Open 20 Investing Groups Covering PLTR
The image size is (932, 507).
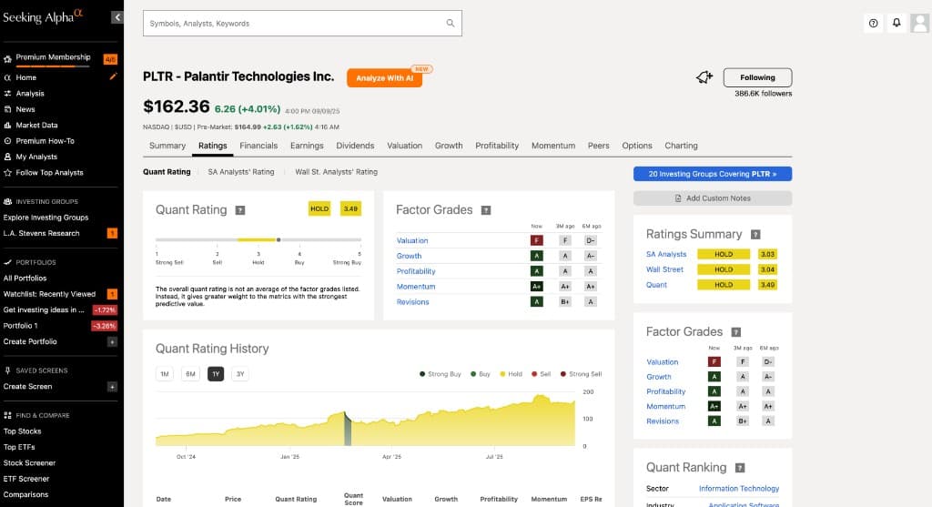[x=713, y=174]
